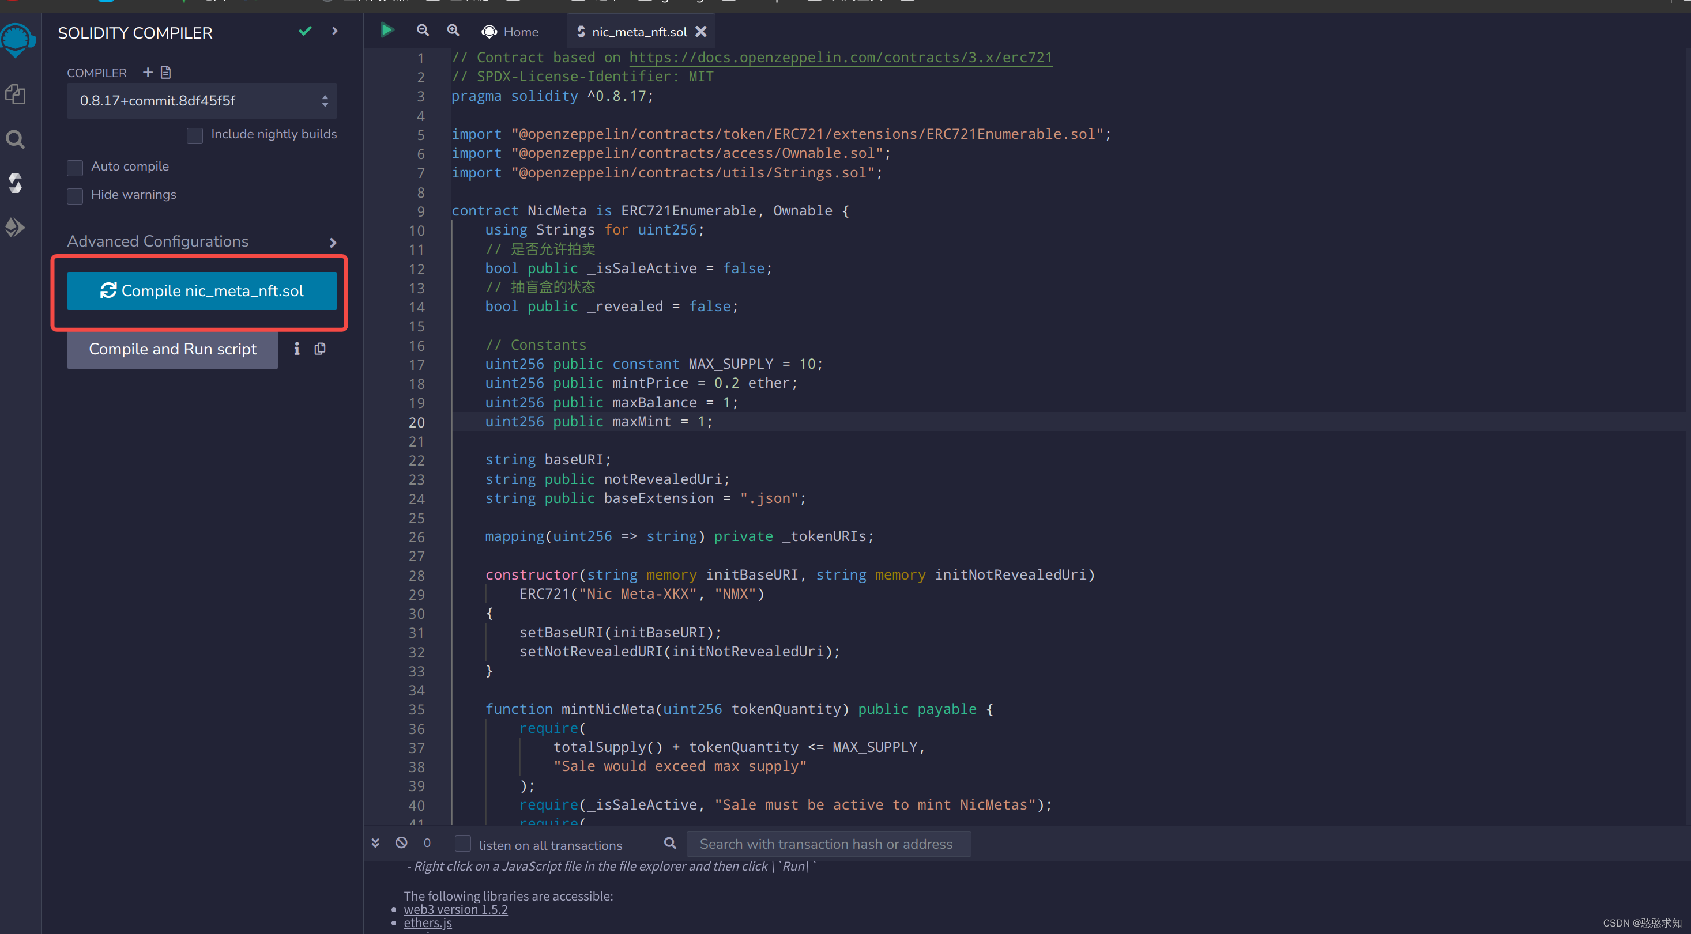The height and width of the screenshot is (934, 1691).
Task: Open Deploy & Run transactions sidebar icon
Action: click(x=15, y=227)
